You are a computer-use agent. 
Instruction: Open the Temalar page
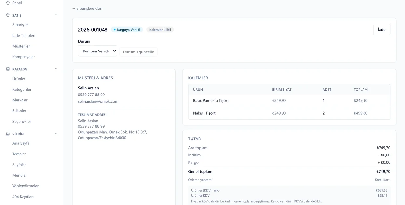pos(19,154)
